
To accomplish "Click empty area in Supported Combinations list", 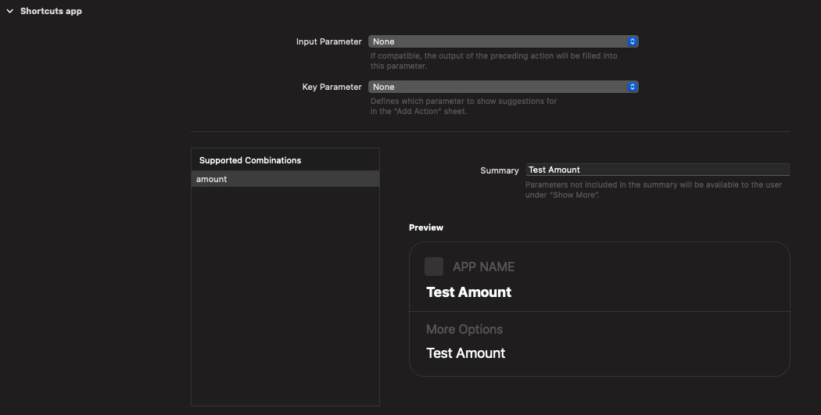I will point(285,295).
